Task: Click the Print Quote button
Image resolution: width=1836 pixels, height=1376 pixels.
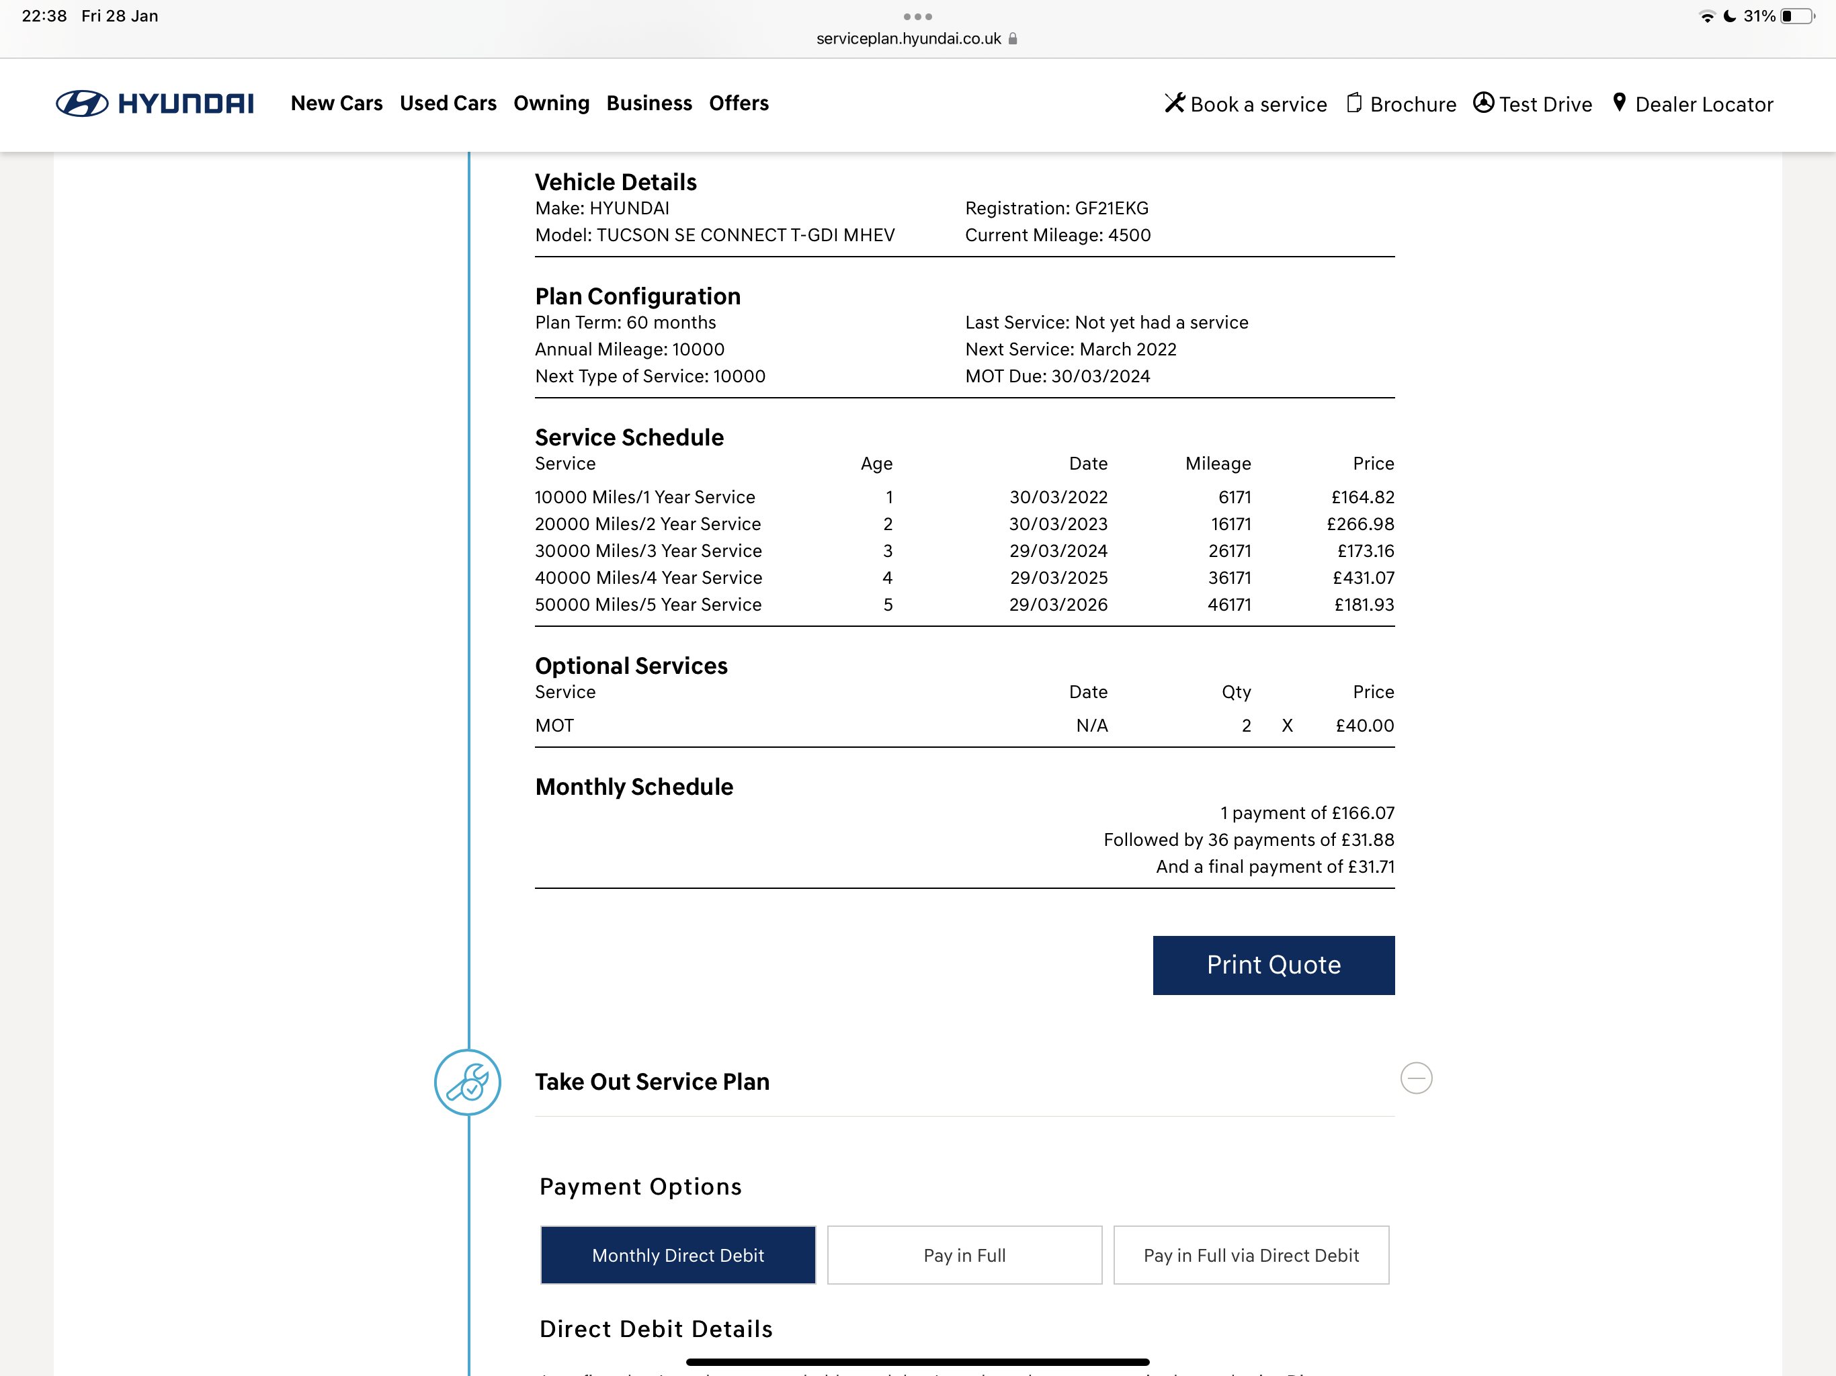Action: (1274, 965)
